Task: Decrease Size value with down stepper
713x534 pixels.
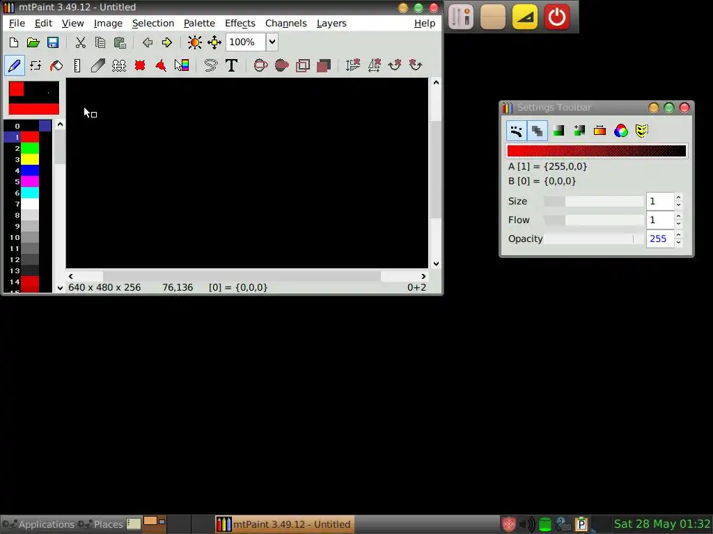Action: [x=678, y=205]
